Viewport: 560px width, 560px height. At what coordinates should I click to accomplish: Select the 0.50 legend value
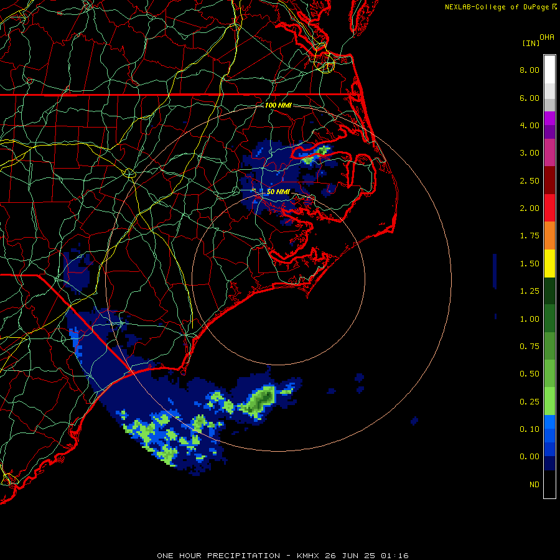530,374
